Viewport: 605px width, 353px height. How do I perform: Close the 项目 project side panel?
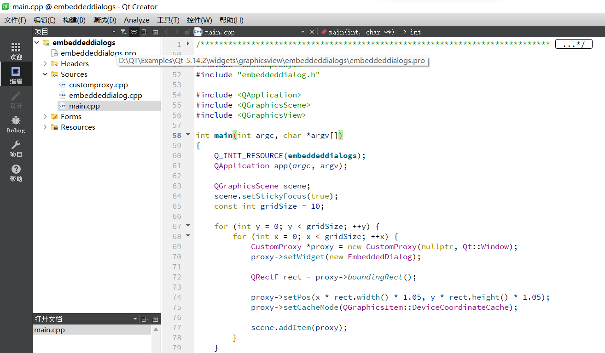point(155,32)
